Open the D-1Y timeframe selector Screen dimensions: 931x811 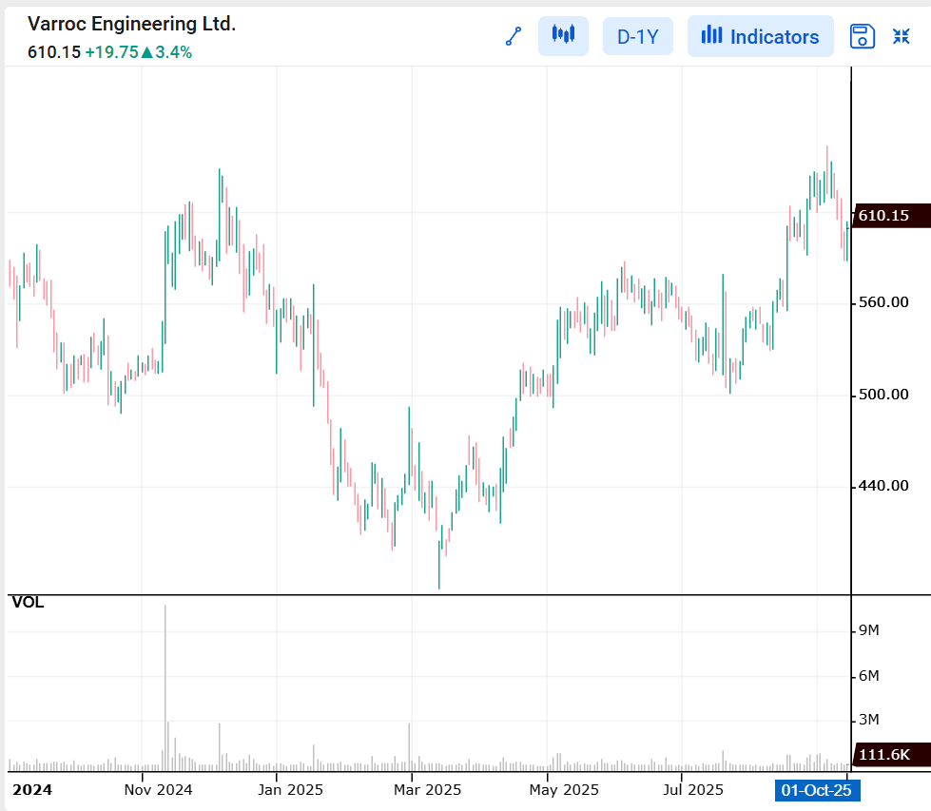tap(638, 36)
